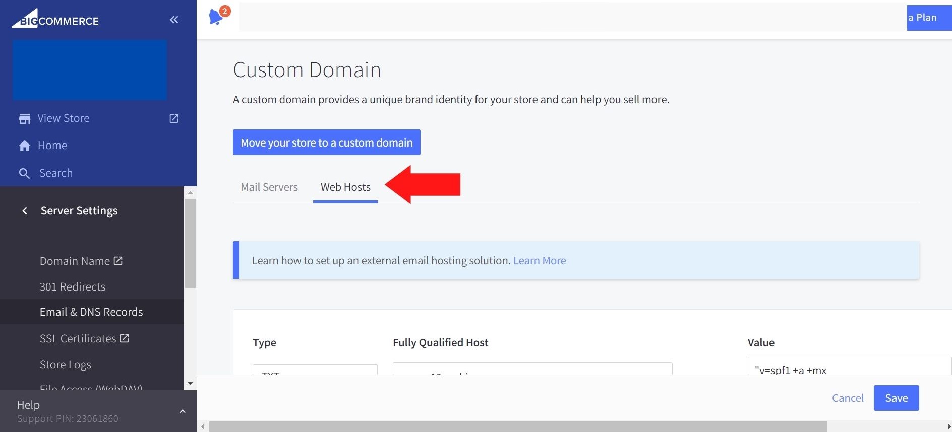Screen dimensions: 952x432
Task: Select the Web Hosts tab
Action: click(345, 187)
